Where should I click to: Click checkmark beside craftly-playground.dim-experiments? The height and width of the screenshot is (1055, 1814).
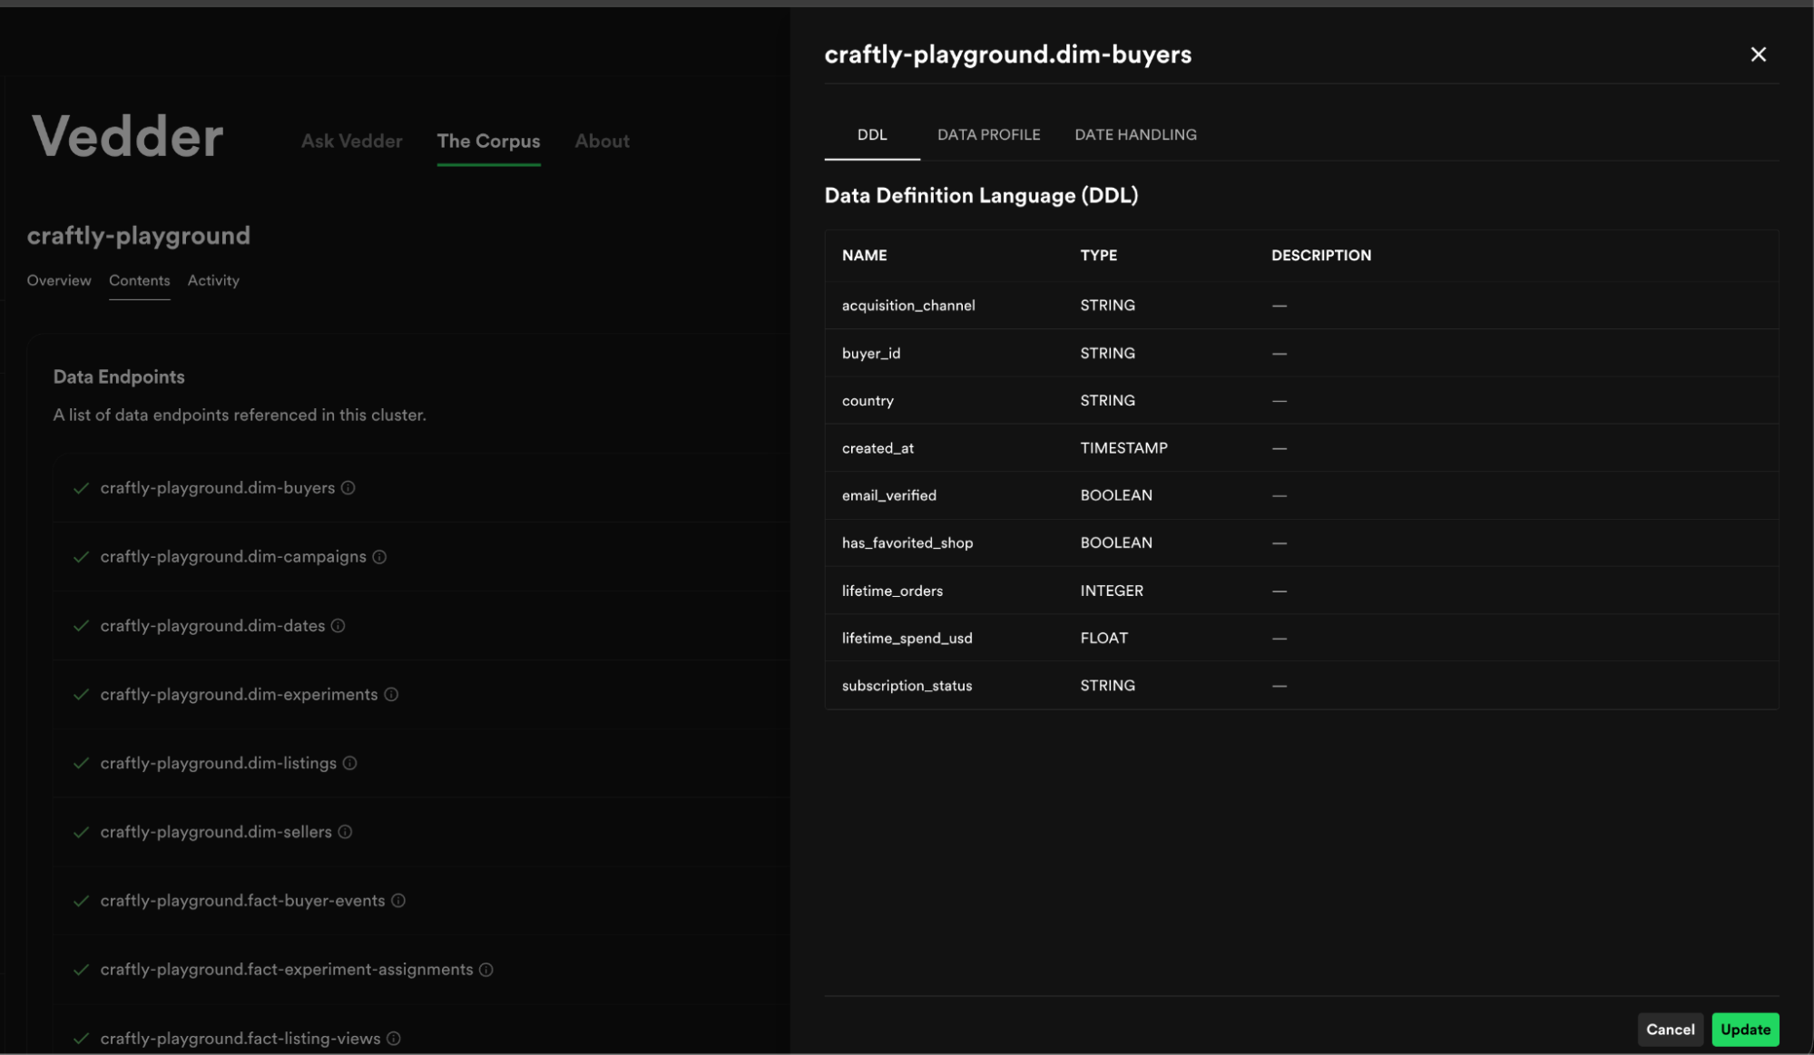[81, 695]
